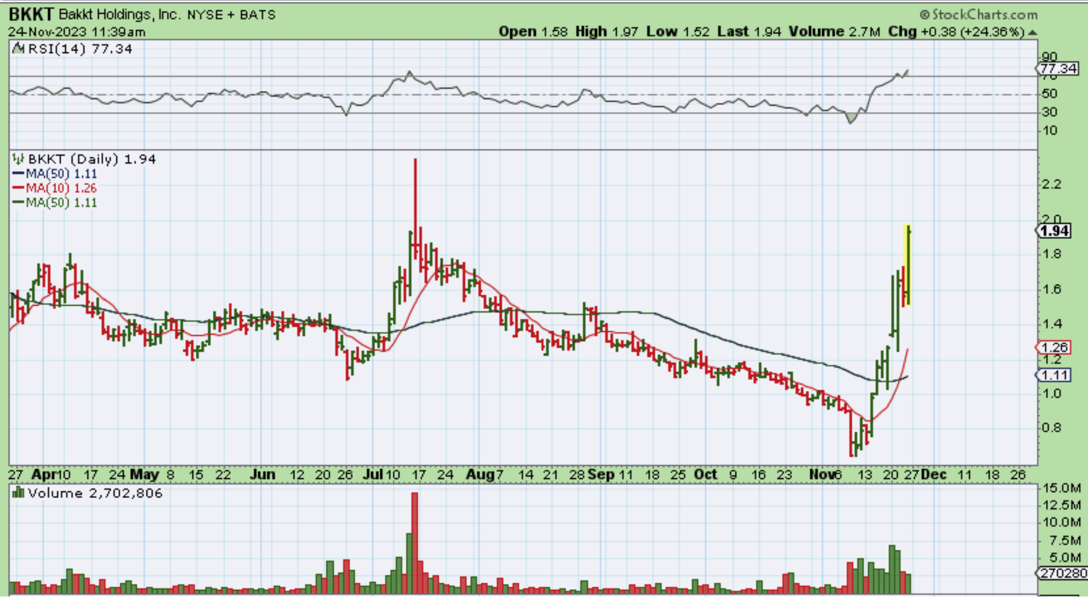
Task: Click the RSI indicator line icon
Action: pos(19,49)
